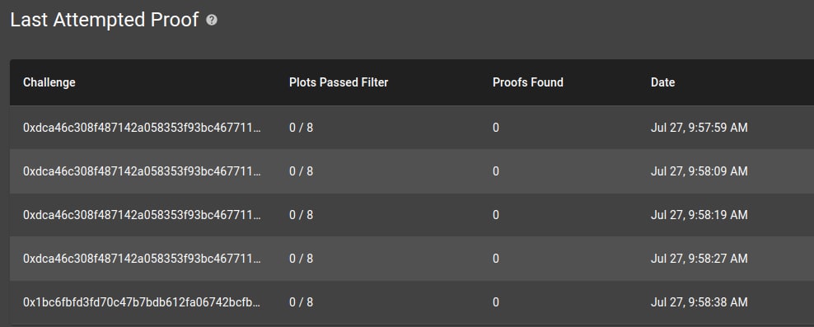
Task: Click the date Jul 27, 9:58:09 AM
Action: tap(699, 171)
